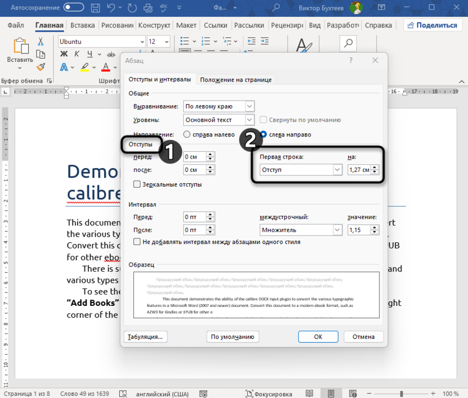Activate Focus mode in the status bar
The width and height of the screenshot is (468, 398).
(268, 394)
